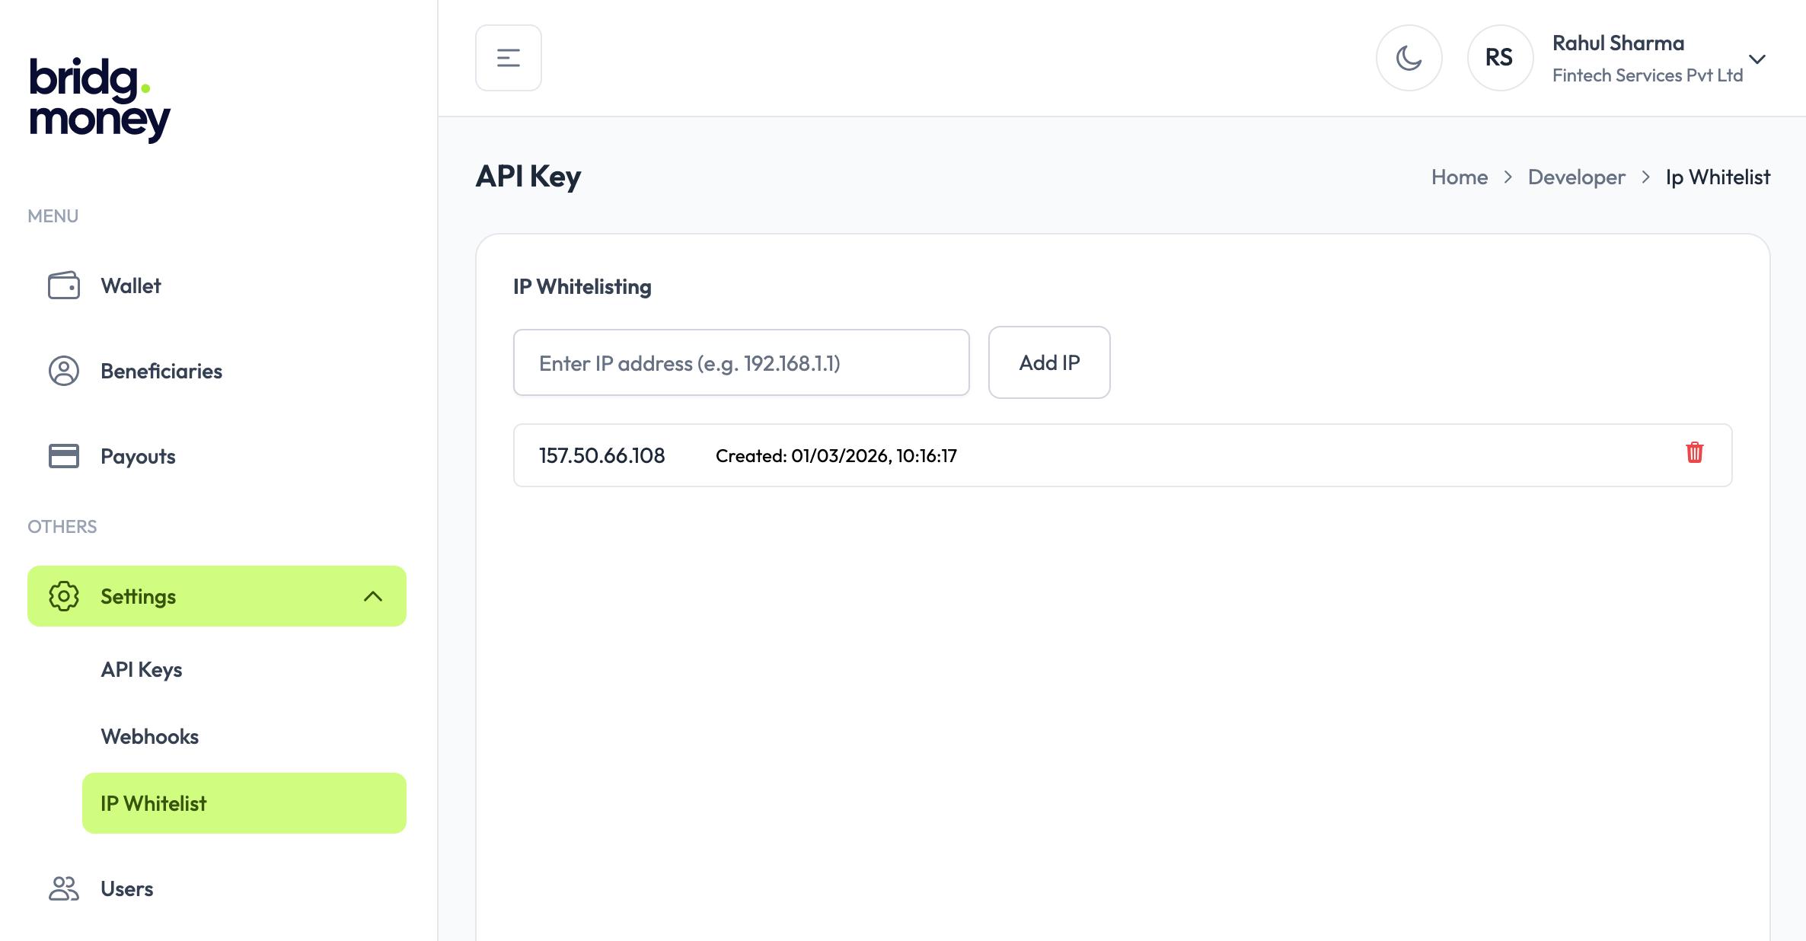Image resolution: width=1806 pixels, height=941 pixels.
Task: Open the RS profile avatar
Action: click(1499, 57)
